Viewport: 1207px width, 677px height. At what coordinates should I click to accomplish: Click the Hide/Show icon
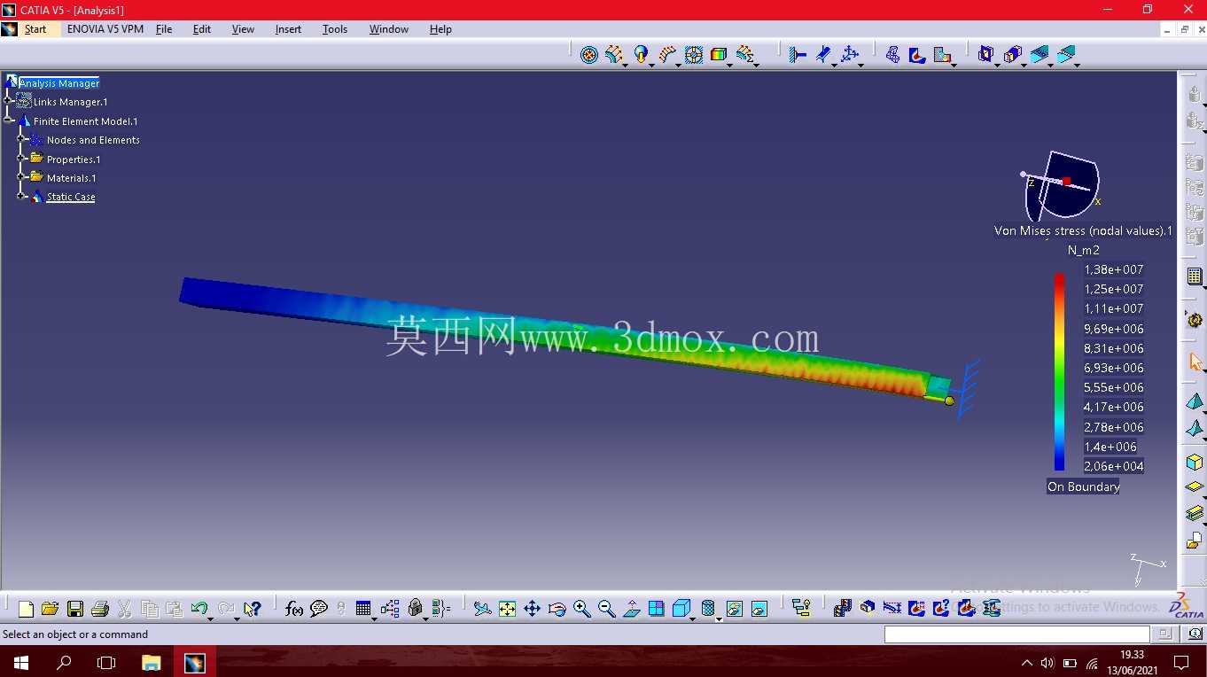tap(735, 609)
